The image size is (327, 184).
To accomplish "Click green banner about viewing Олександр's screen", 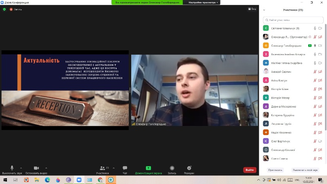I will [x=147, y=2].
